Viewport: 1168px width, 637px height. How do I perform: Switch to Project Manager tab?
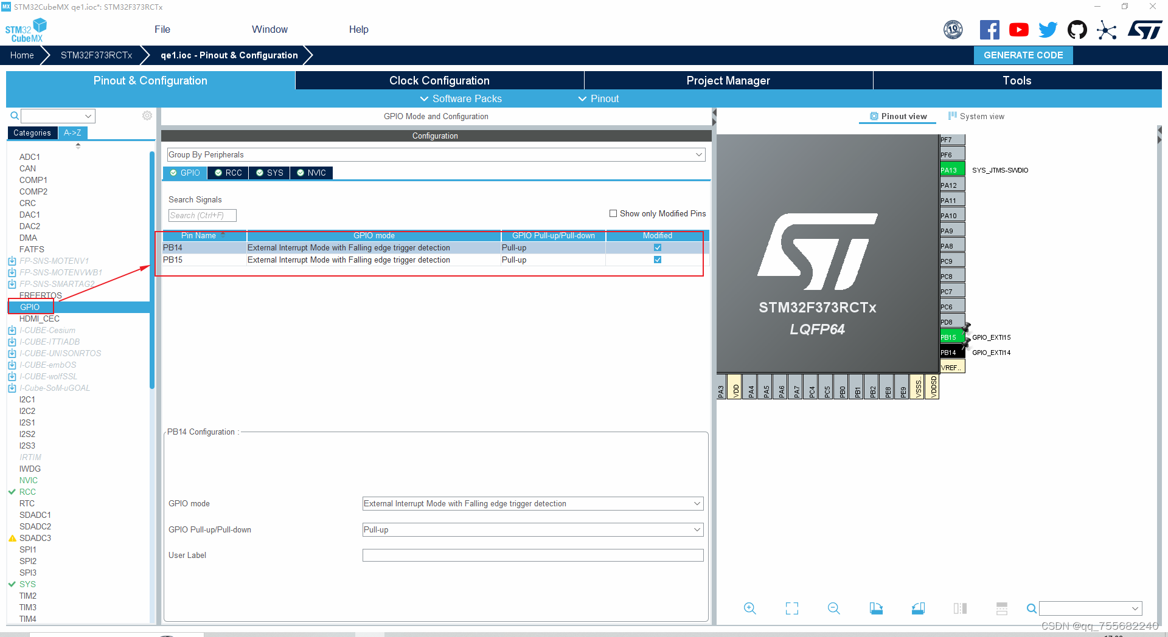[x=728, y=80]
